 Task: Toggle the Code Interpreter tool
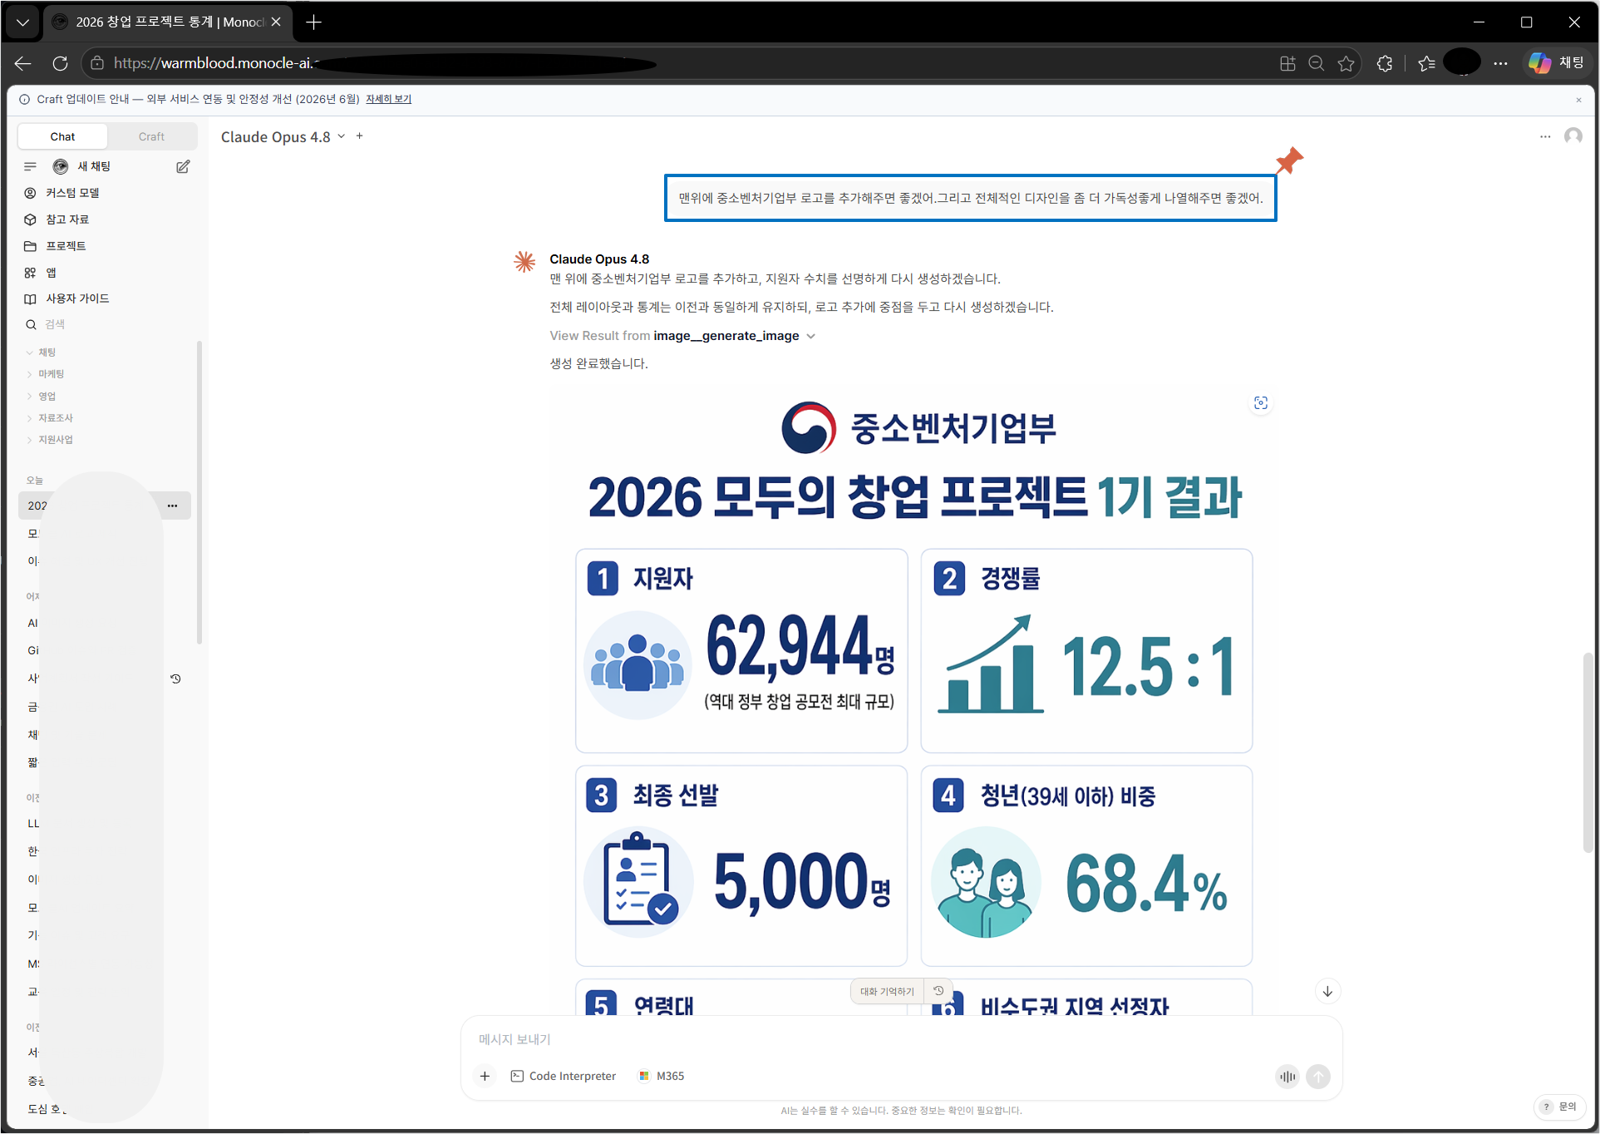click(x=564, y=1076)
